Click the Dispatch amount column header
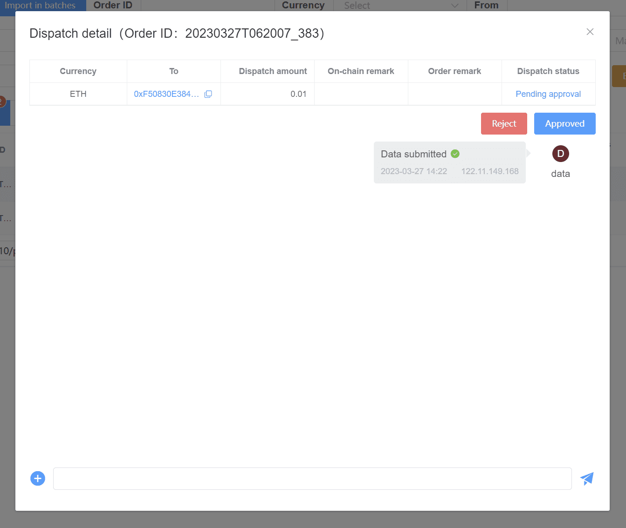 click(273, 71)
